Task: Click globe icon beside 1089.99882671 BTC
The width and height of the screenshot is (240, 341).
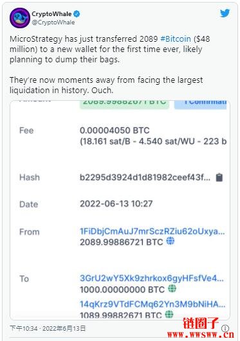Action: coord(169,314)
